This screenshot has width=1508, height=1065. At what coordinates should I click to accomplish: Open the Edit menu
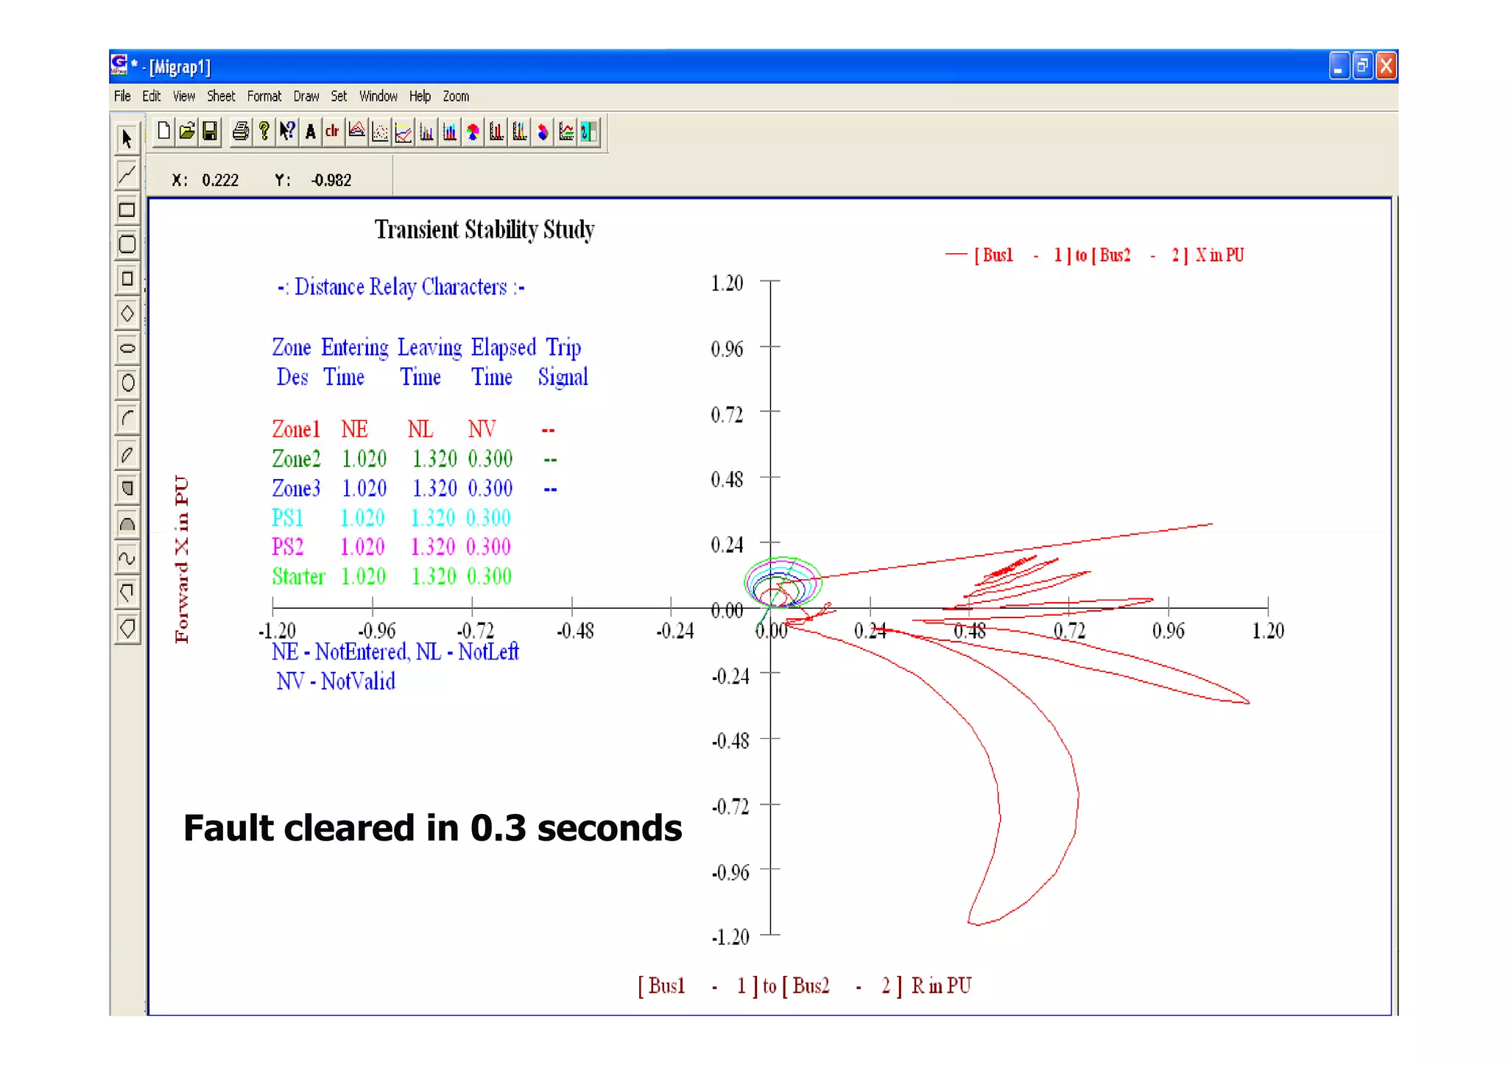coord(152,96)
